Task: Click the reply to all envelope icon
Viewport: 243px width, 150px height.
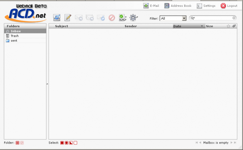Action: 90,18
